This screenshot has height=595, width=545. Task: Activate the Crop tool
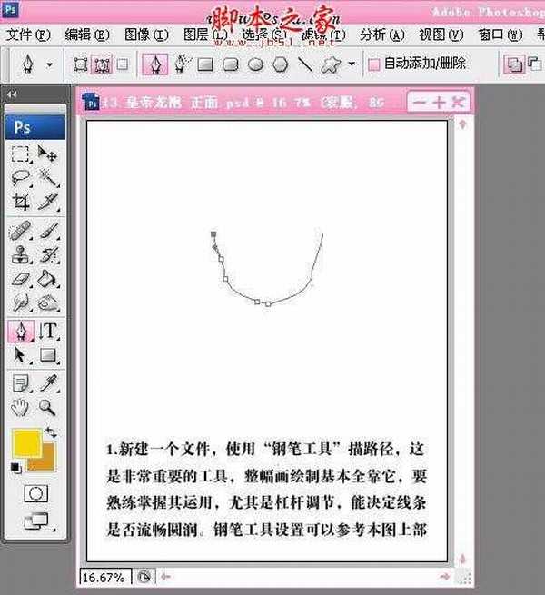coord(21,202)
